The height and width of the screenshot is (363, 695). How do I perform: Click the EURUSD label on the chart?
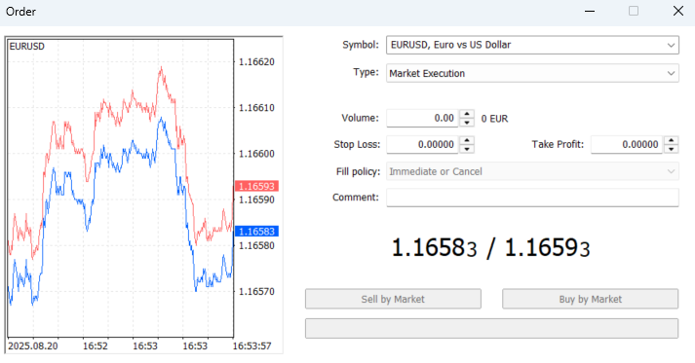(27, 47)
